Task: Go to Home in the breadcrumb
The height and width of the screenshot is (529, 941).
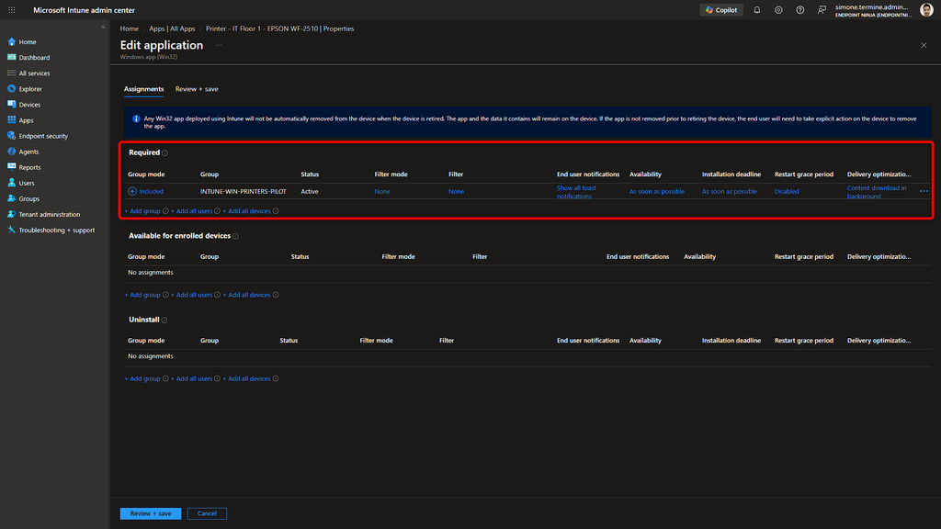Action: (x=129, y=28)
